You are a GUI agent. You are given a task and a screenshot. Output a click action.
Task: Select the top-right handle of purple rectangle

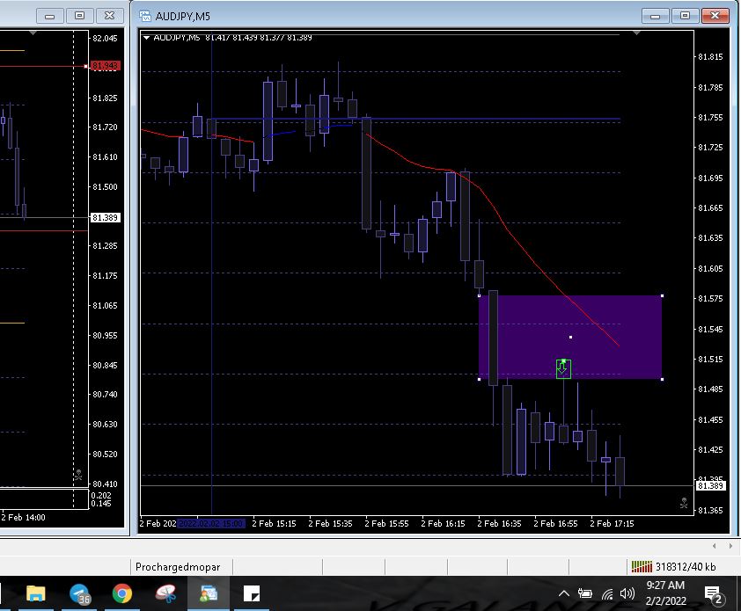point(662,295)
